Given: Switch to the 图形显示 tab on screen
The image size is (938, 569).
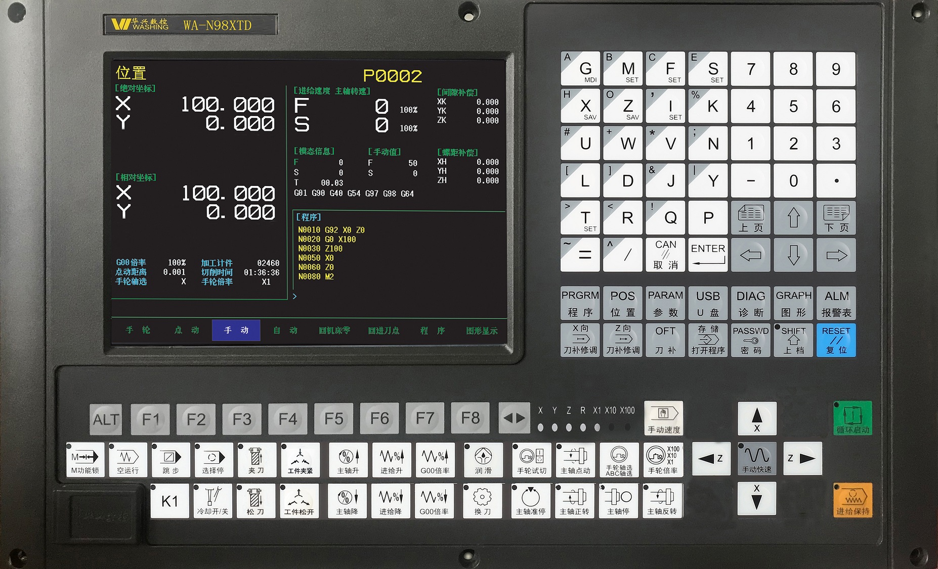Looking at the screenshot, I should pyautogui.click(x=482, y=330).
